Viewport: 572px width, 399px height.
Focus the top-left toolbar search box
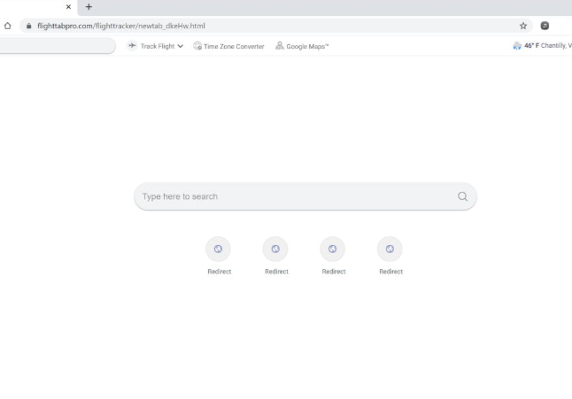[x=58, y=45]
